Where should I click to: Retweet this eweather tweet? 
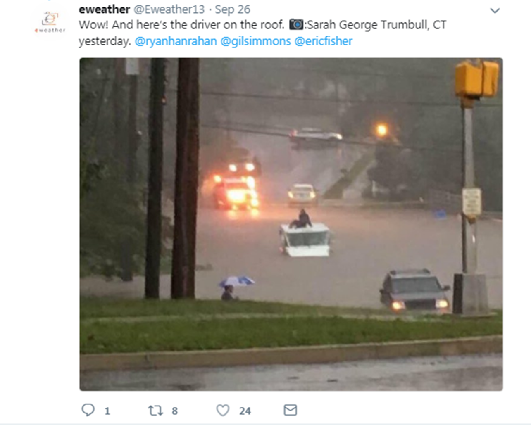coord(155,410)
